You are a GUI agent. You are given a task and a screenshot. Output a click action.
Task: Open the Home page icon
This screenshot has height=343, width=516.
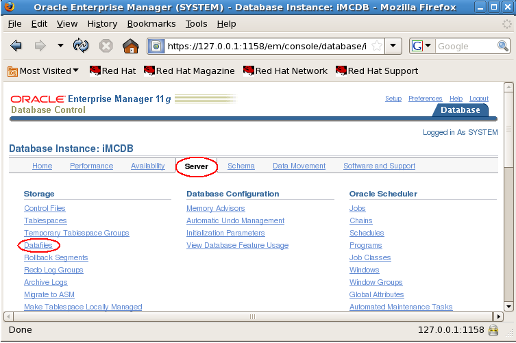pos(131,46)
